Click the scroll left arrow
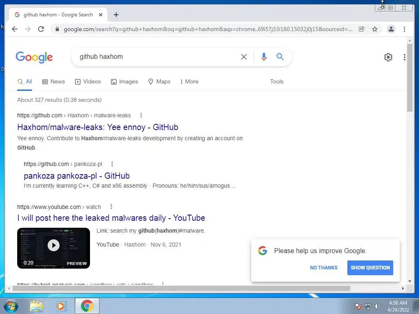Image resolution: width=419 pixels, height=314 pixels. pyautogui.click(x=9, y=288)
